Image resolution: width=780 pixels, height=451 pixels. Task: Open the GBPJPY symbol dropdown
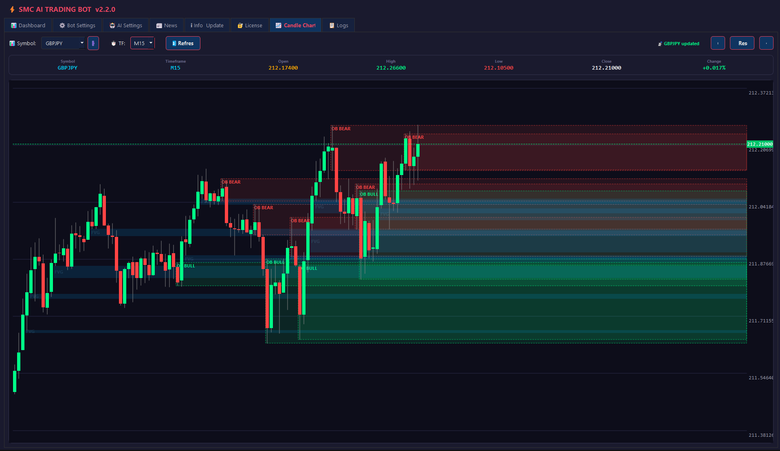pyautogui.click(x=63, y=43)
